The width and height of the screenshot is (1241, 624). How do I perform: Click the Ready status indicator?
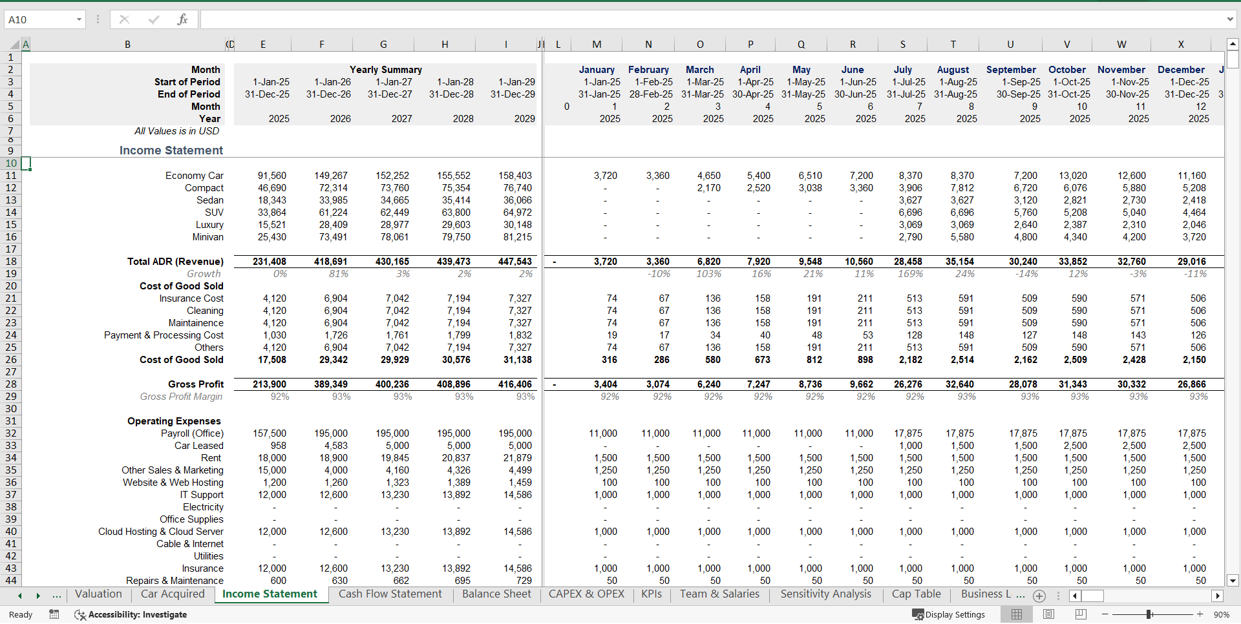click(x=21, y=615)
